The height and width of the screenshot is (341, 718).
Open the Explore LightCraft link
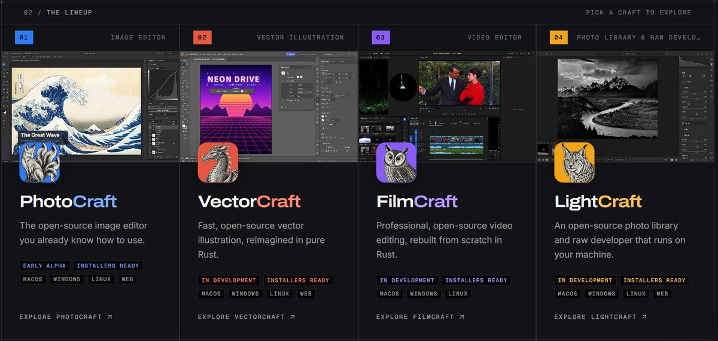[x=601, y=316]
